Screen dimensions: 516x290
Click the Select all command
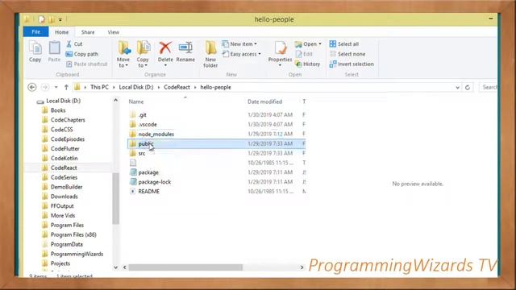coord(344,43)
